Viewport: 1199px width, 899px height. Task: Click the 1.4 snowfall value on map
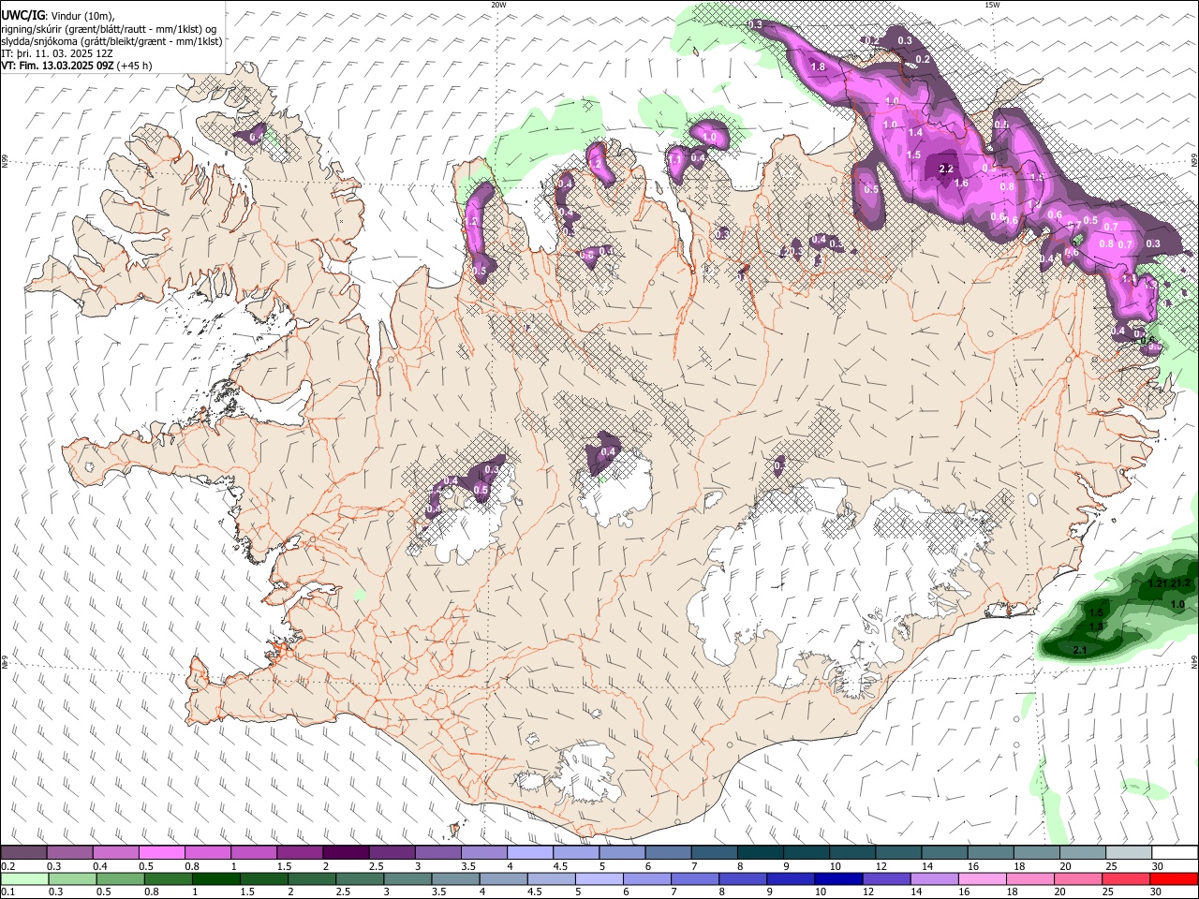click(x=915, y=133)
